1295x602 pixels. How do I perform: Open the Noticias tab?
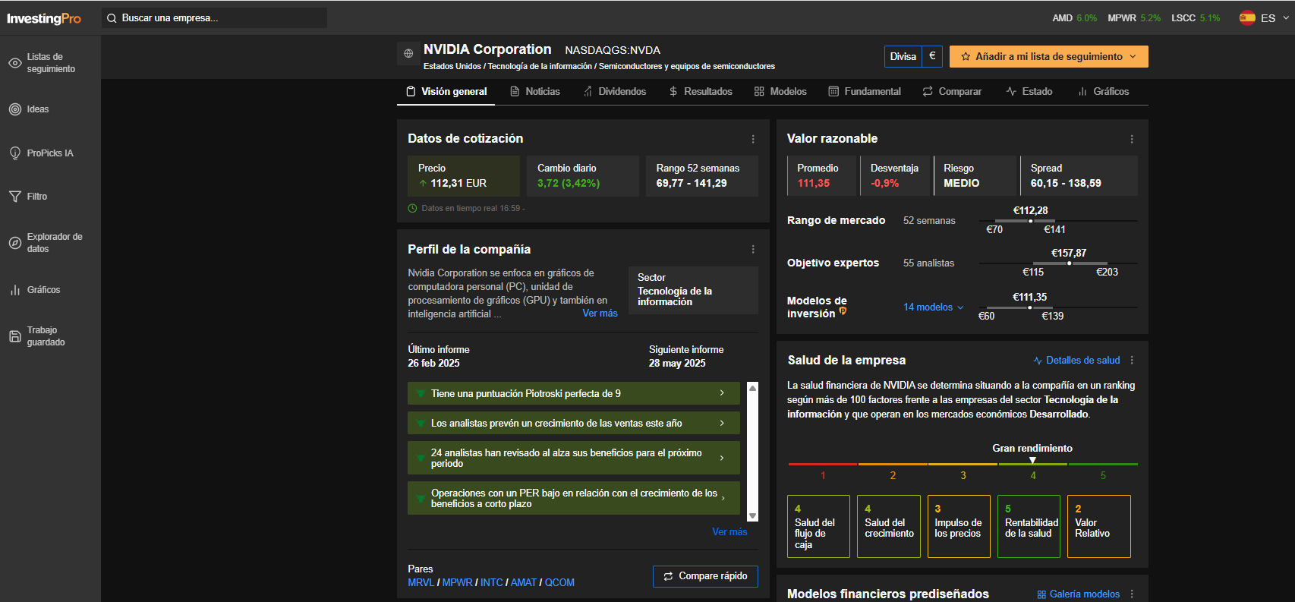point(535,92)
